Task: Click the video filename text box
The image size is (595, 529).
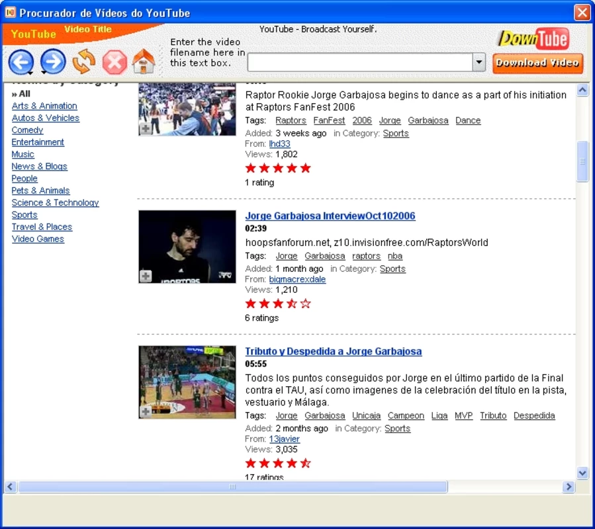Action: click(x=360, y=61)
